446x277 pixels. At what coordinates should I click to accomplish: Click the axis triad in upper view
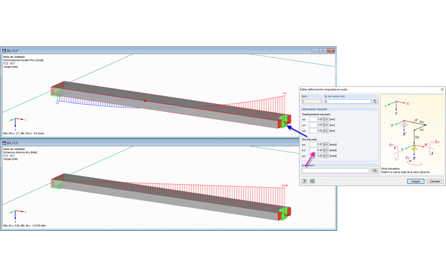[x=17, y=124]
